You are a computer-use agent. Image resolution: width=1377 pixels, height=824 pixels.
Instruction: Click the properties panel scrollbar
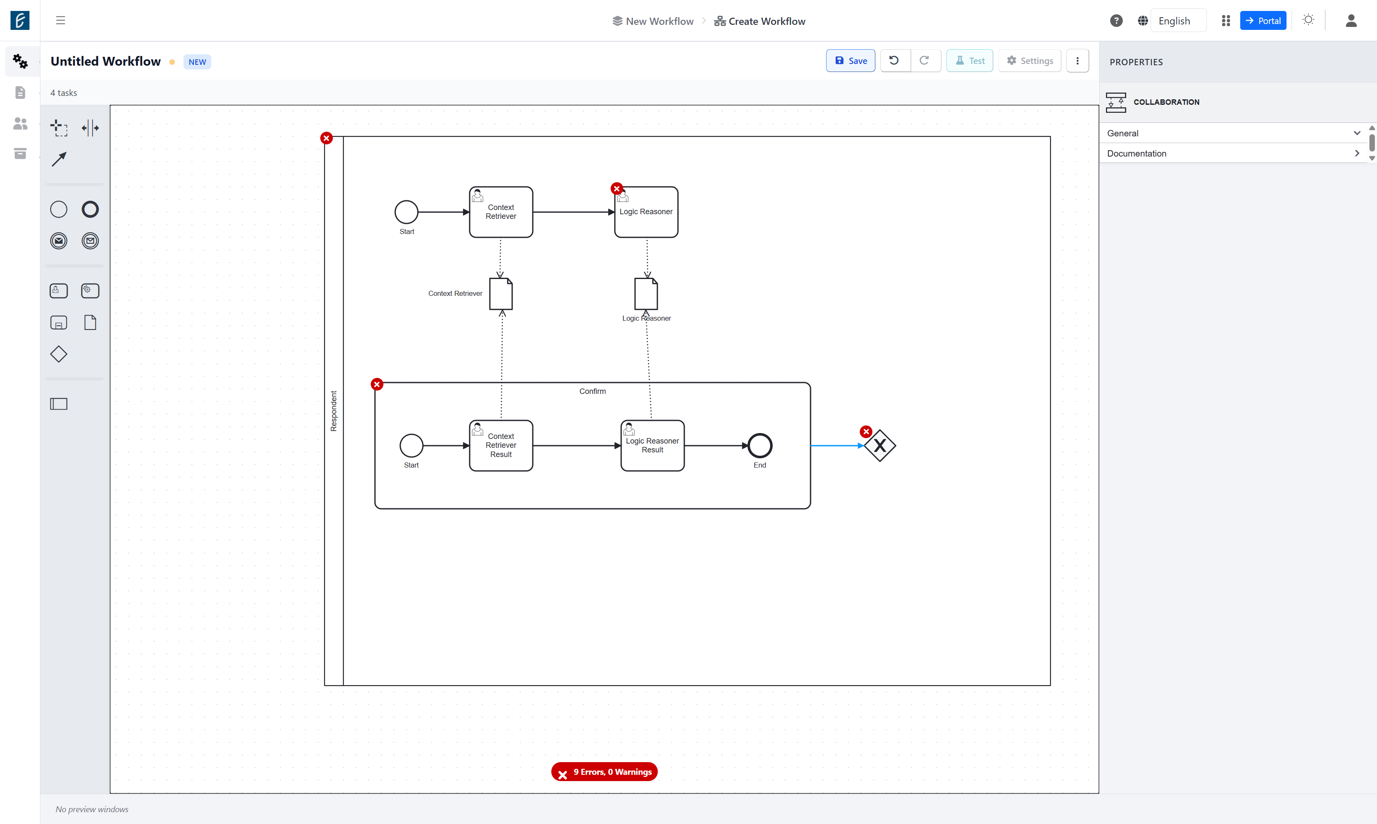point(1372,143)
